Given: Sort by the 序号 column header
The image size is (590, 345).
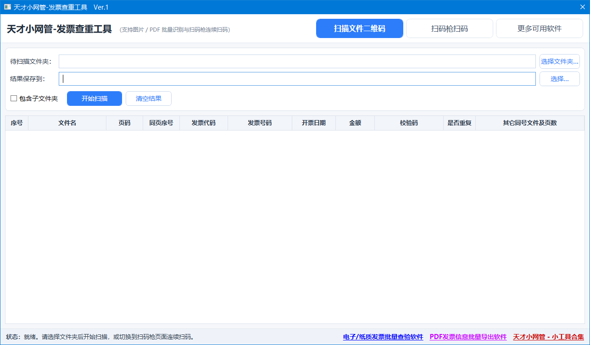Looking at the screenshot, I should [x=17, y=123].
